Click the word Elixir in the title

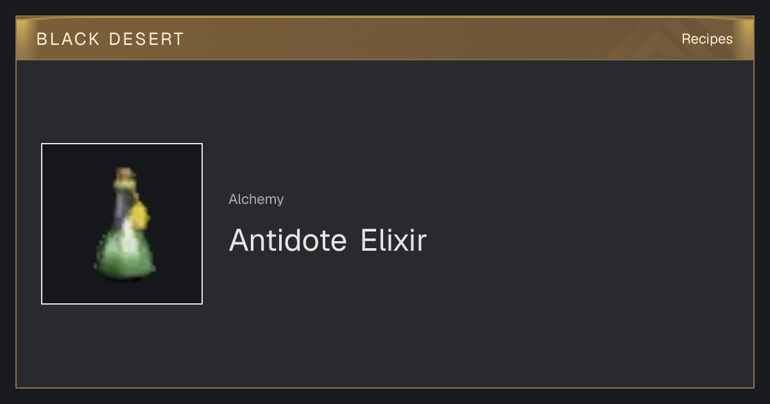pyautogui.click(x=393, y=240)
